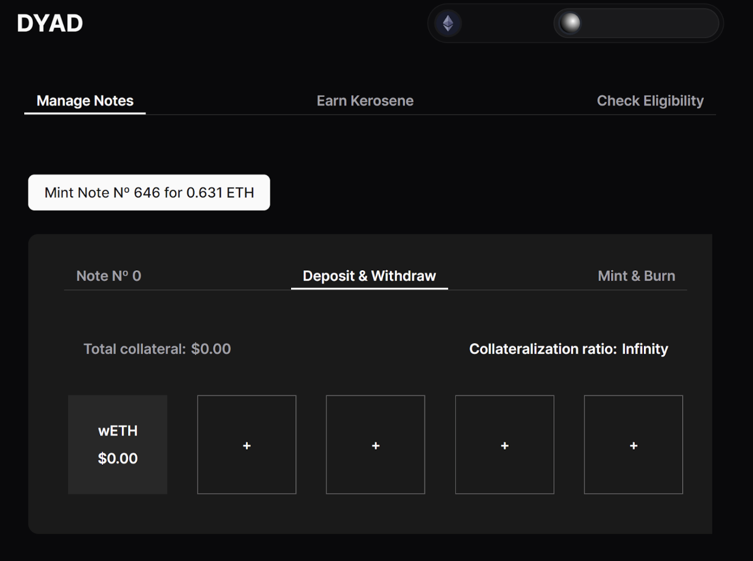Viewport: 753px width, 561px height.
Task: Switch to the Earn Kerosene tab
Action: coord(365,101)
